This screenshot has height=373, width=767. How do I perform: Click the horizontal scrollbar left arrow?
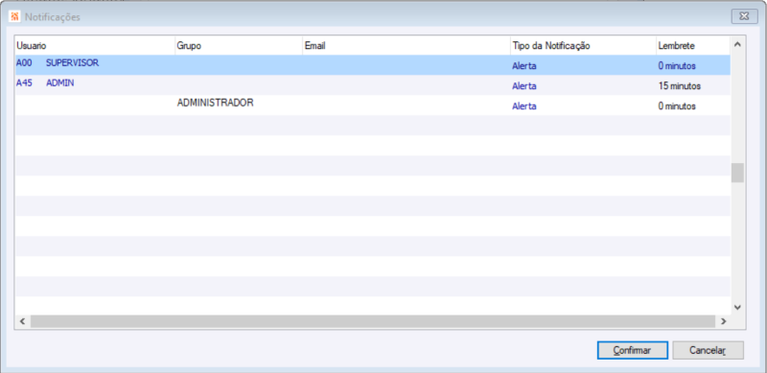[x=22, y=321]
